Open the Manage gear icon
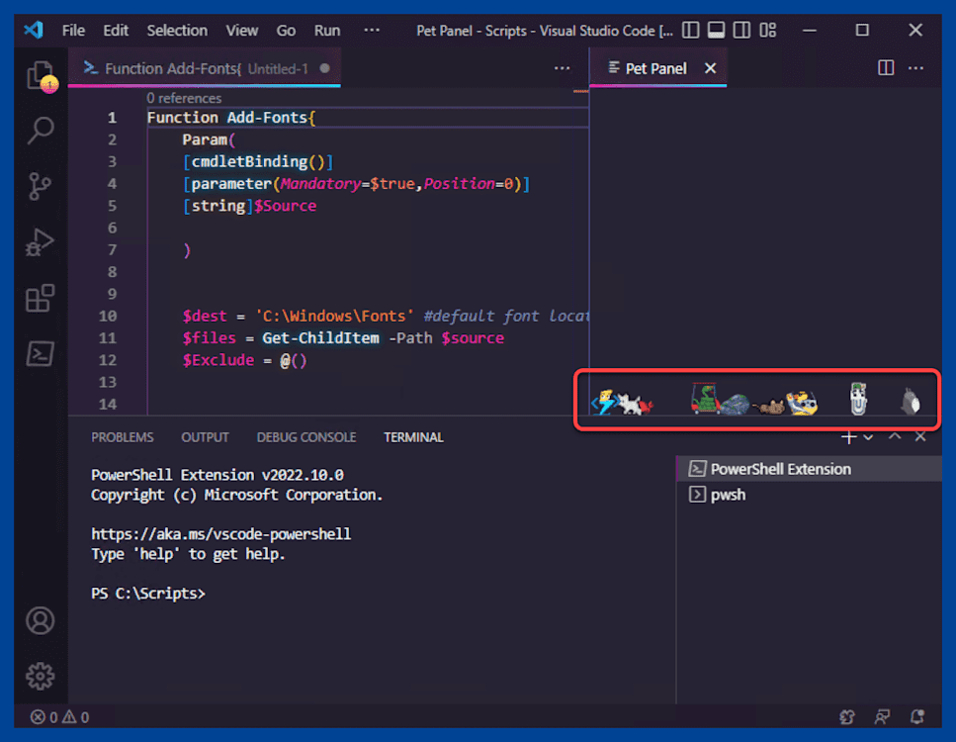 pos(41,676)
